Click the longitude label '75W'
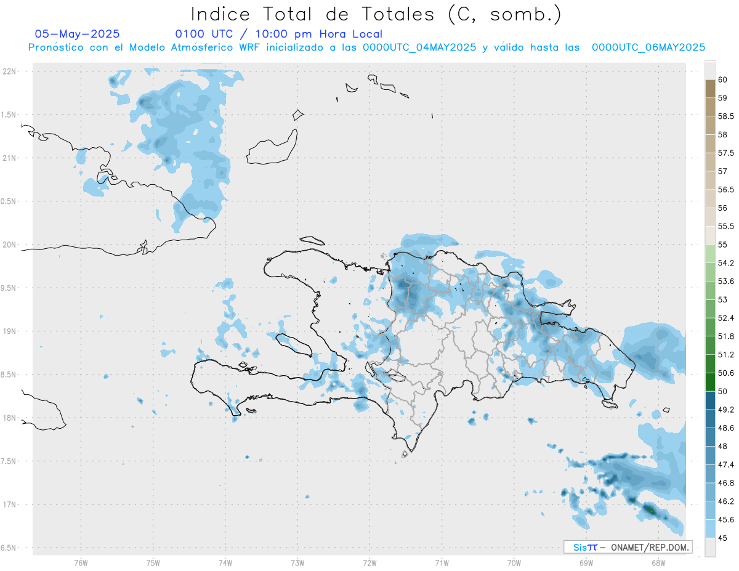The height and width of the screenshot is (571, 739). pos(153,563)
